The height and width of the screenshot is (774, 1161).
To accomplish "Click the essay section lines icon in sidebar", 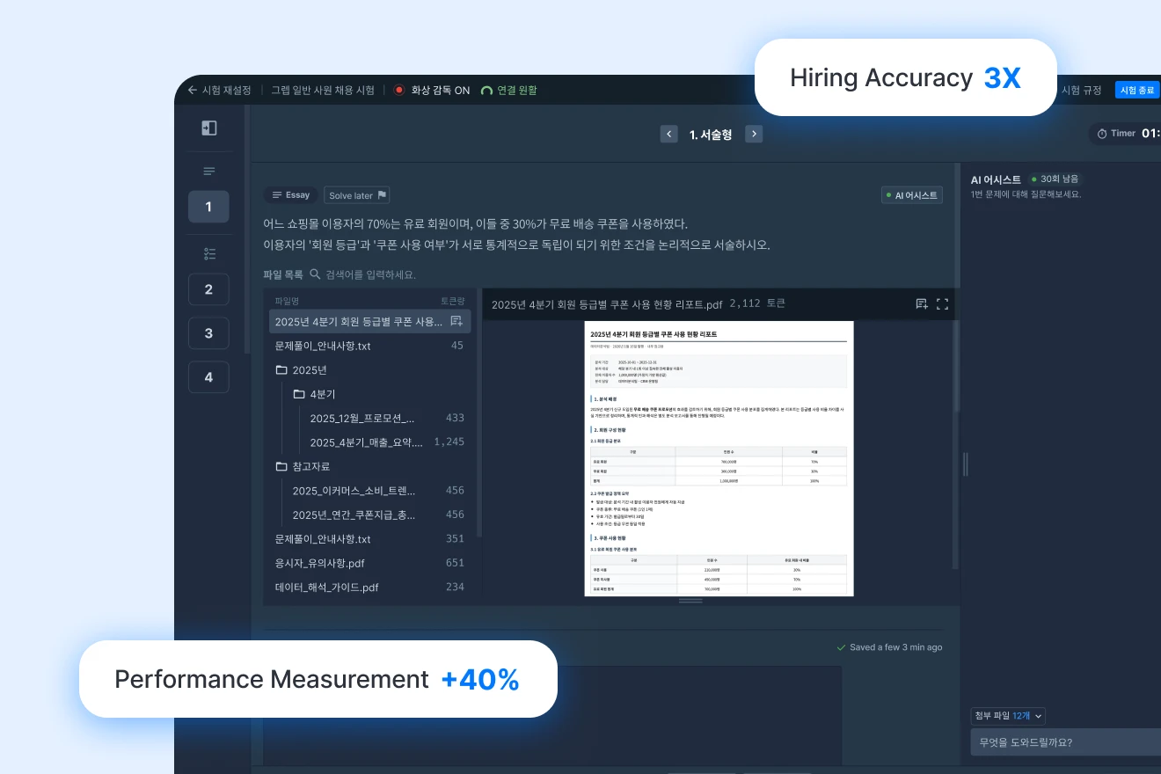I will point(208,172).
